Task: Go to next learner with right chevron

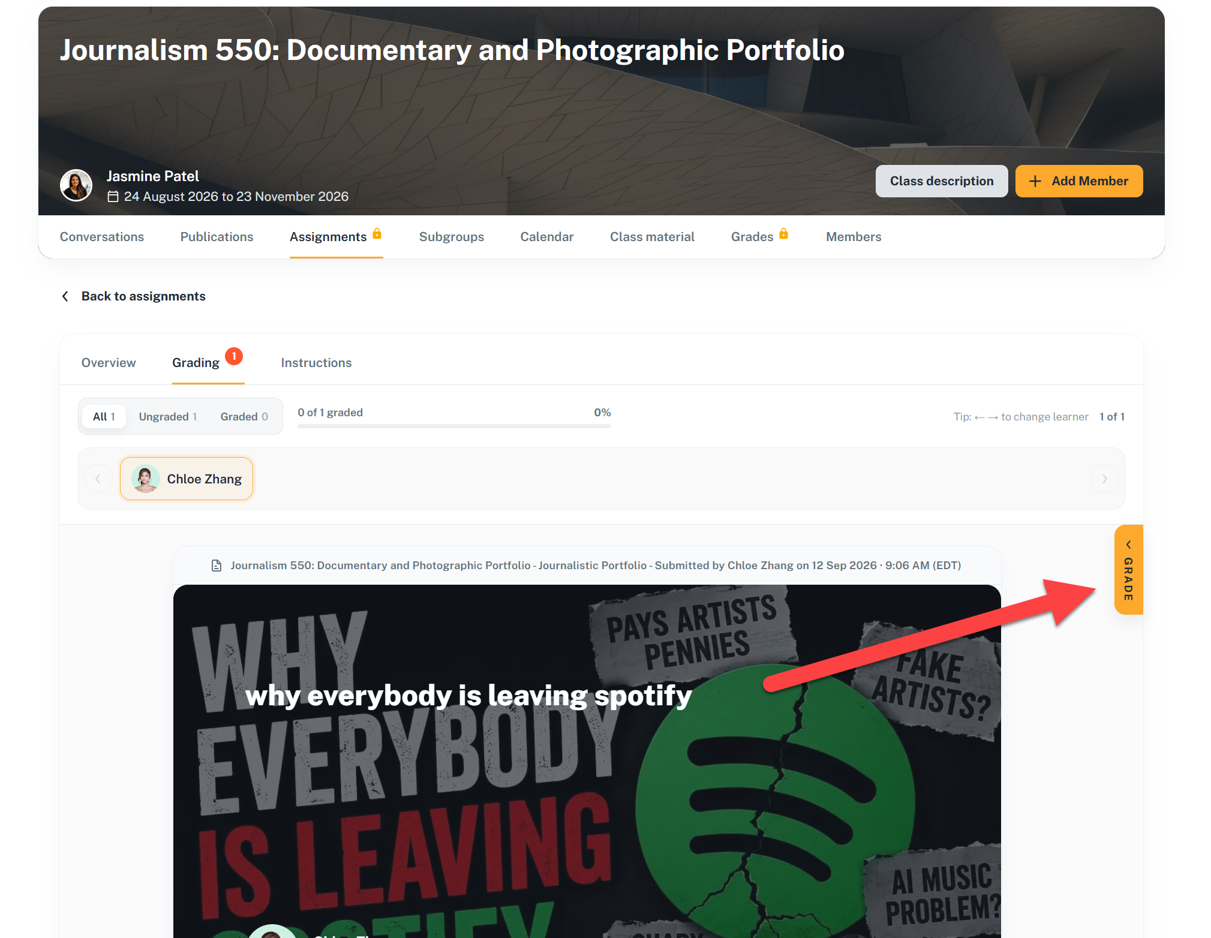Action: (1104, 479)
